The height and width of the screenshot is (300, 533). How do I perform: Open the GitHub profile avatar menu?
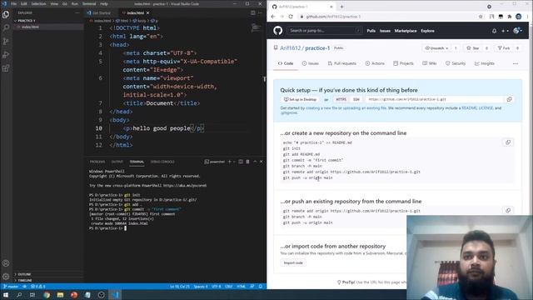pos(517,31)
